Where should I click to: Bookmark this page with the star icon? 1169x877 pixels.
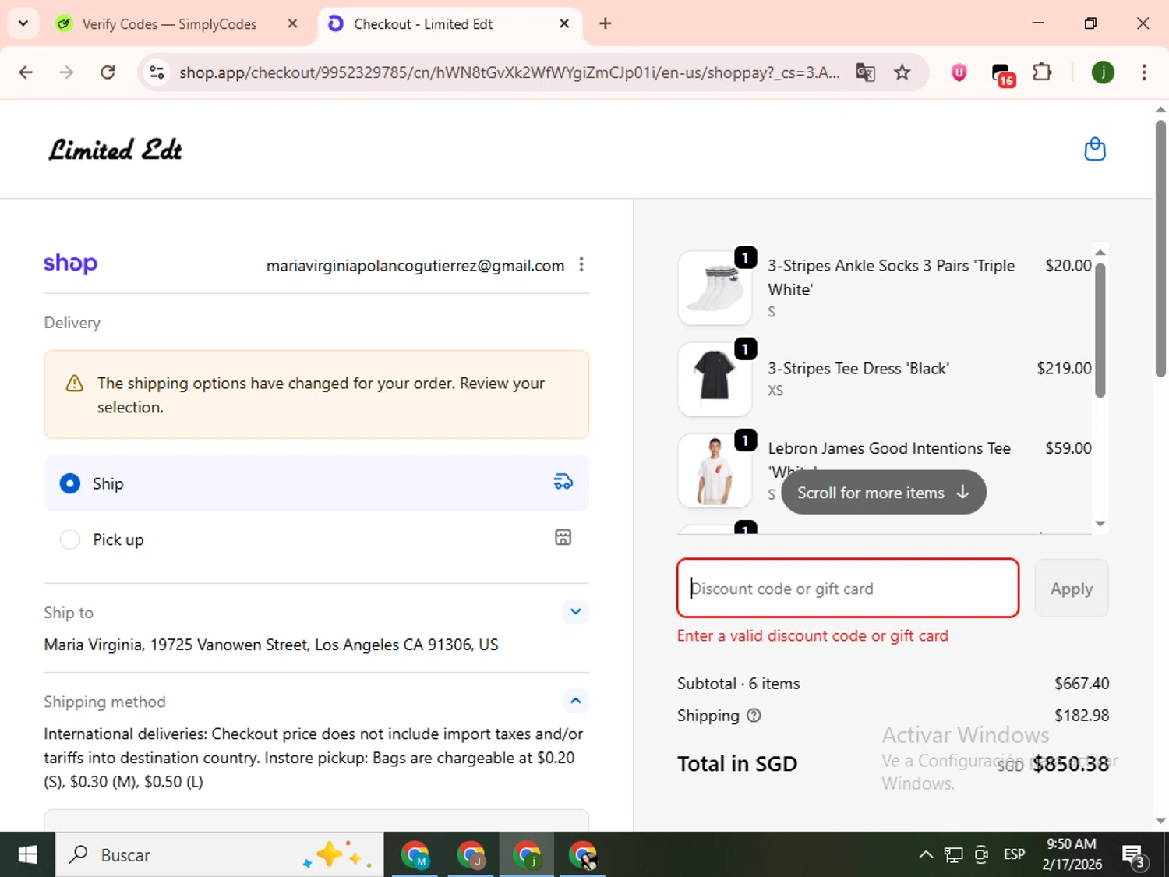902,72
